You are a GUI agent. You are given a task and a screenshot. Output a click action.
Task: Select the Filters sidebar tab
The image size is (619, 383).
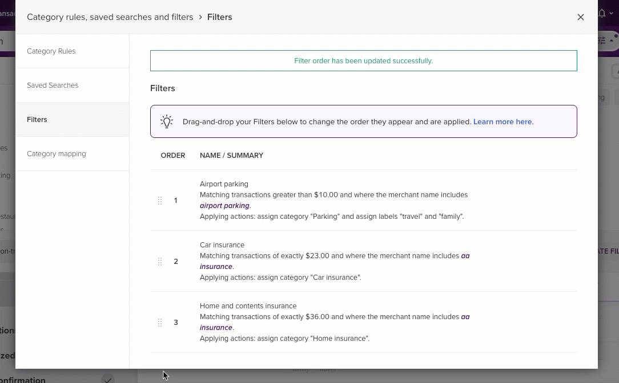click(x=37, y=120)
